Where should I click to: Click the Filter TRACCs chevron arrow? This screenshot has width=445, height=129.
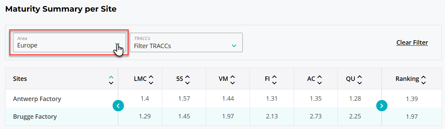234,46
